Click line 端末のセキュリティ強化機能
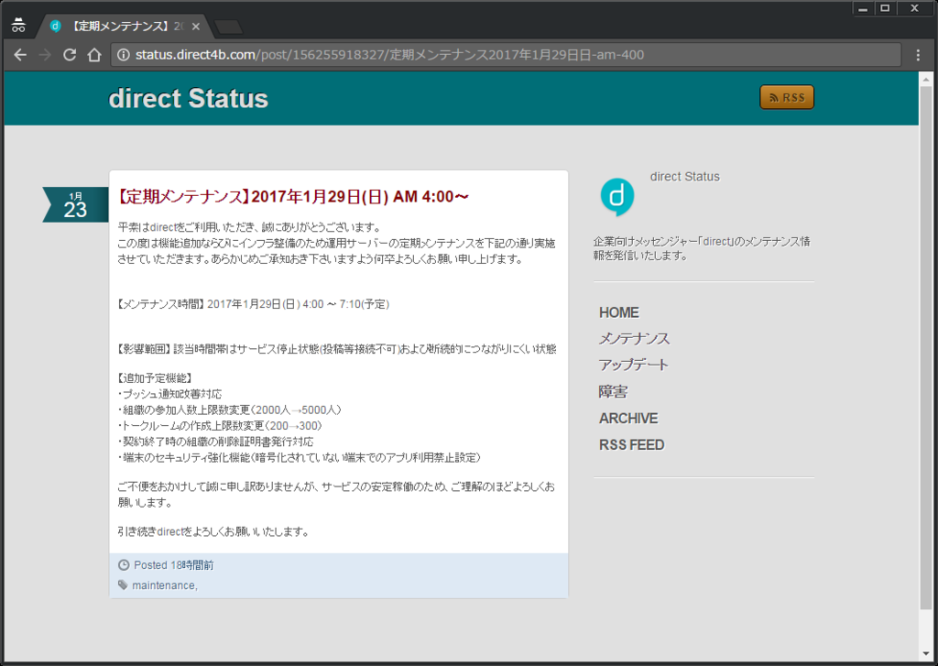 click(299, 458)
